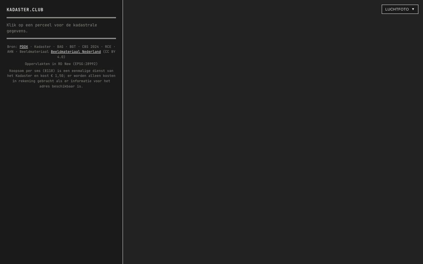423x264 pixels.
Task: Open the LUCHTFOTO map layer dropdown
Action: tap(400, 9)
